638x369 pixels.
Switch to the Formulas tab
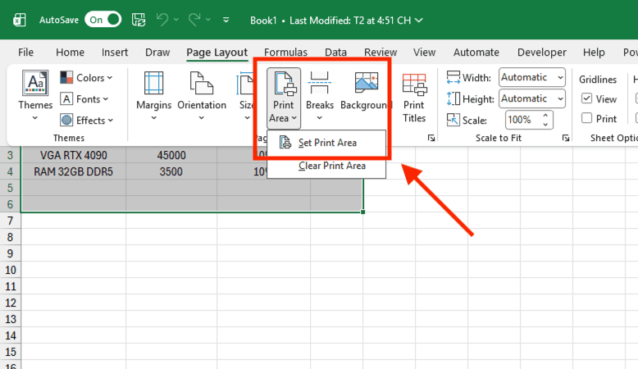click(x=285, y=52)
